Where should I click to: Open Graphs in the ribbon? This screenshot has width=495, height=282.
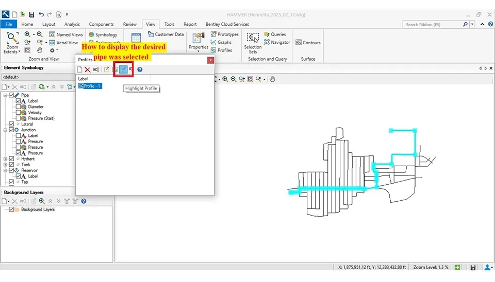pos(221,42)
